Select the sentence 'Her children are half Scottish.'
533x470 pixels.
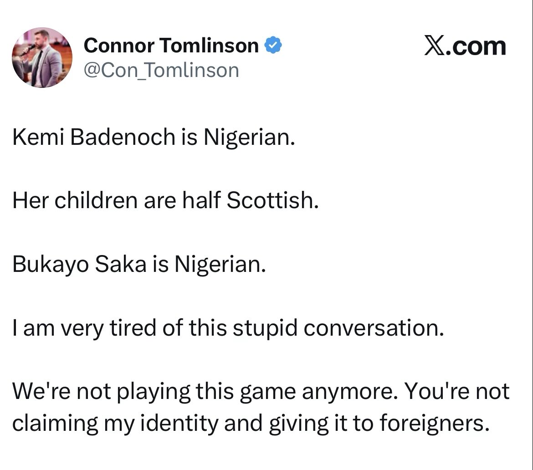165,200
